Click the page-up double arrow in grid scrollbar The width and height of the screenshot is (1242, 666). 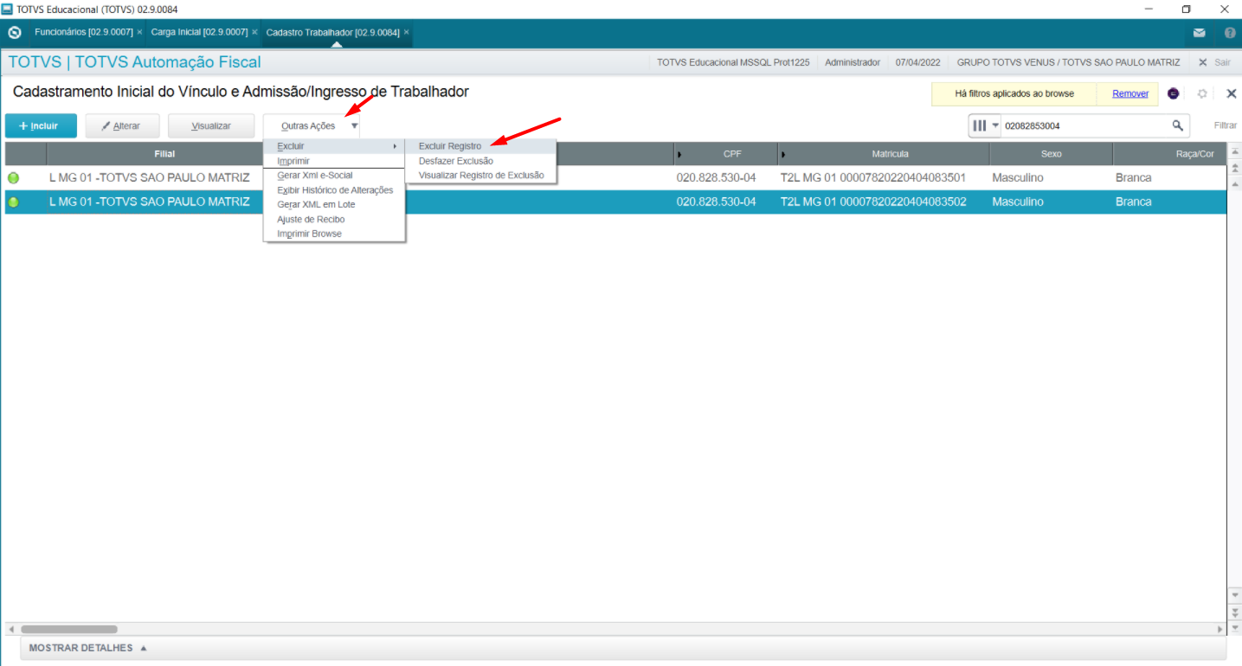[x=1235, y=166]
